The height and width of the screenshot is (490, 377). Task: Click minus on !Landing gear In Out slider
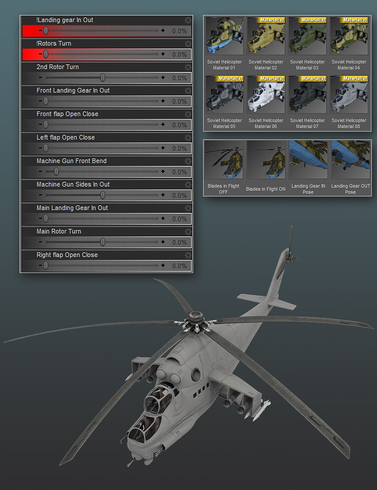(x=40, y=31)
